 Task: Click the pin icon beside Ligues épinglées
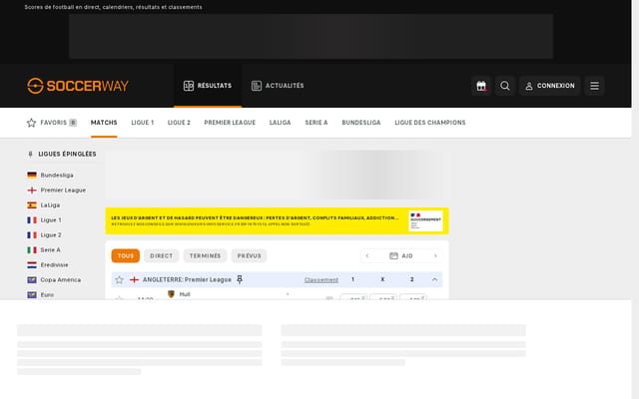tap(30, 155)
